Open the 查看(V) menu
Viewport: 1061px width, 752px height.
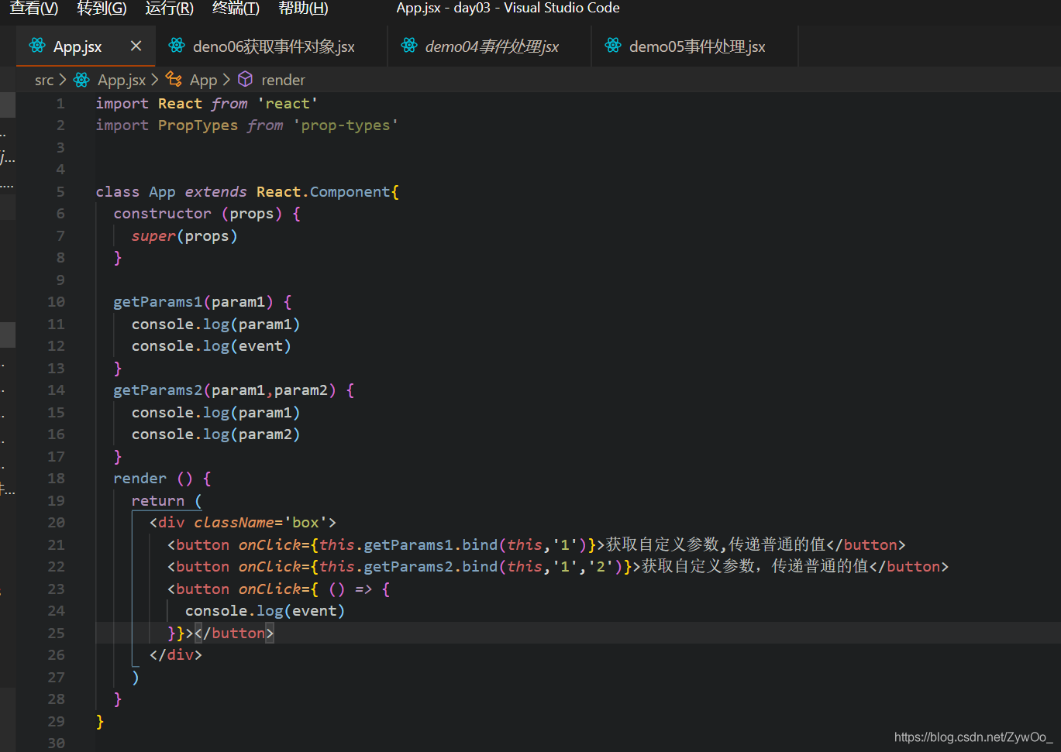(33, 8)
